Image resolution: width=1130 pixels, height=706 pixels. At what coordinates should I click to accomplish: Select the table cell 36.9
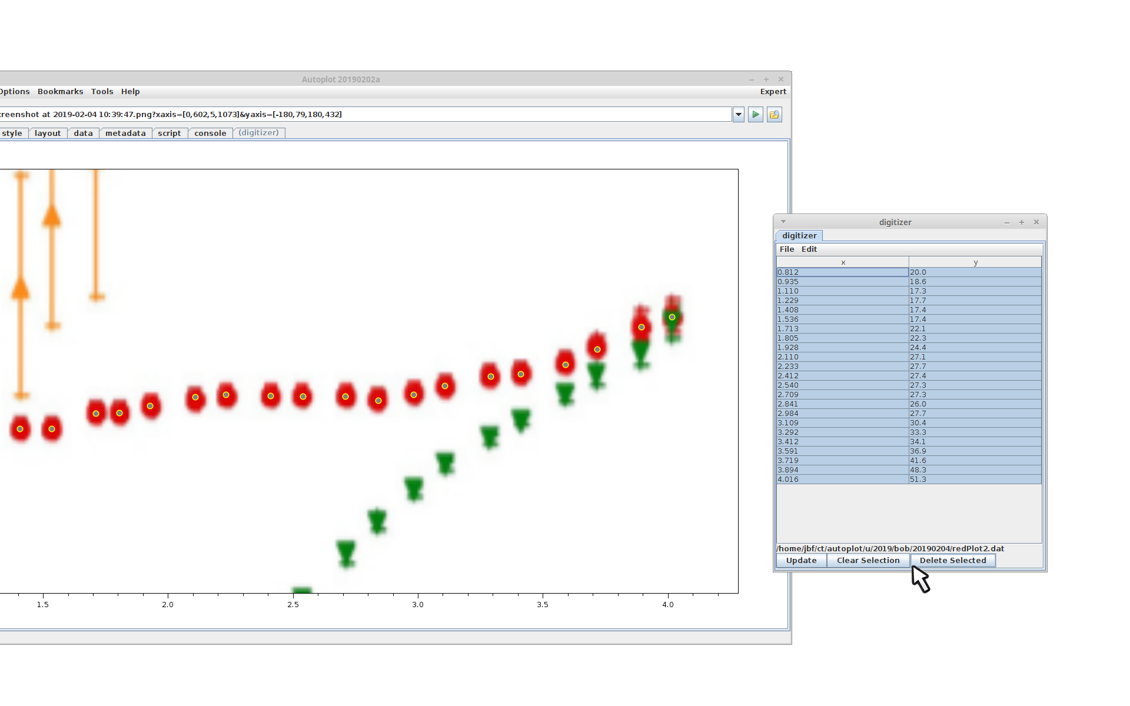[975, 451]
